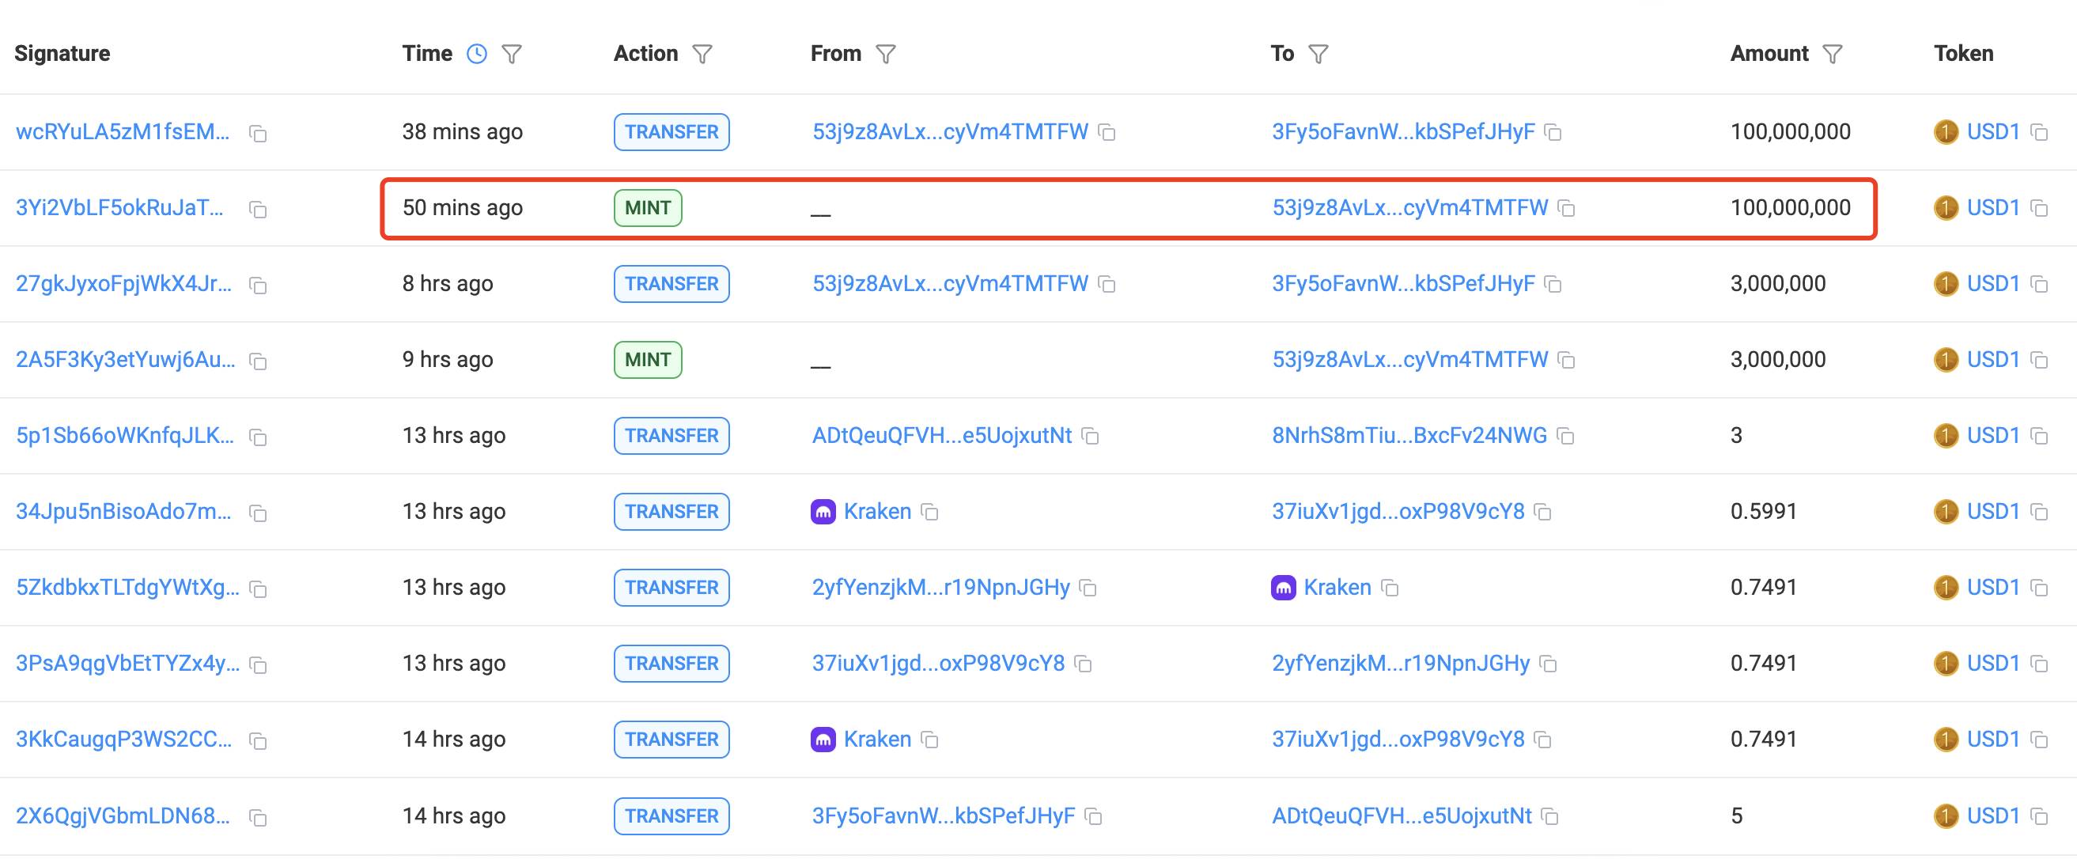
Task: Copy USD1 token address in first row
Action: tap(2039, 131)
